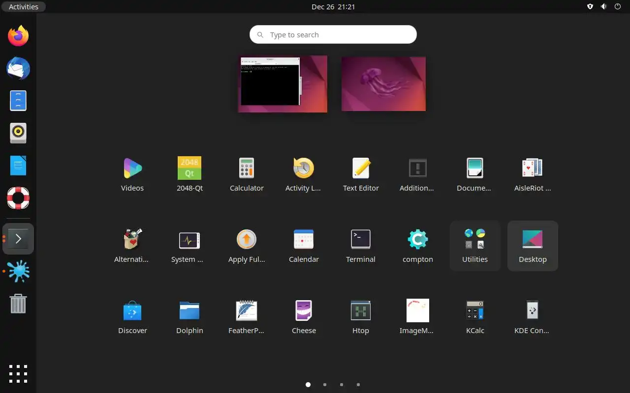Open the Activity Log Manager icon
Image resolution: width=630 pixels, height=393 pixels.
coord(304,174)
